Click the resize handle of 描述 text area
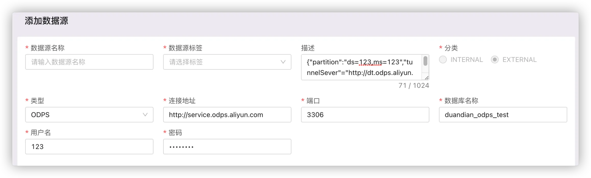 (x=427, y=78)
